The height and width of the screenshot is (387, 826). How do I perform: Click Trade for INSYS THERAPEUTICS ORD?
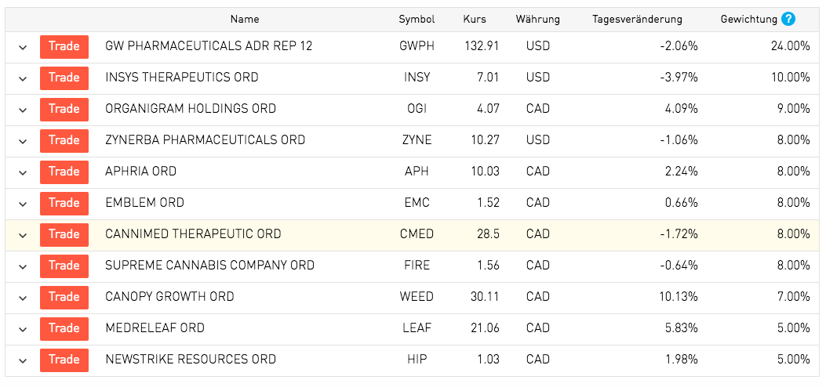click(64, 78)
